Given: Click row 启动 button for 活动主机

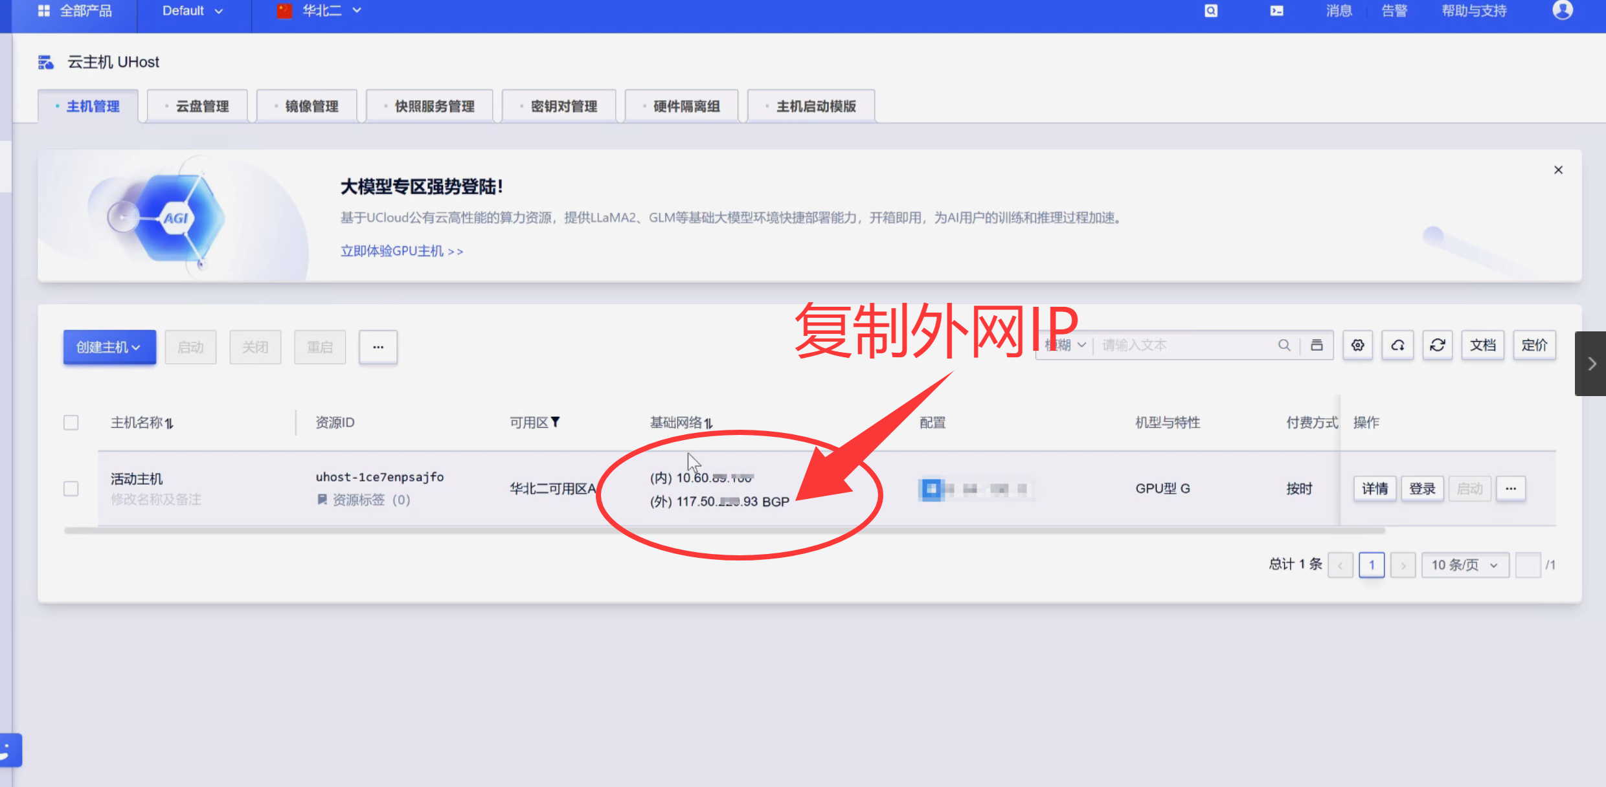Looking at the screenshot, I should [x=1469, y=489].
